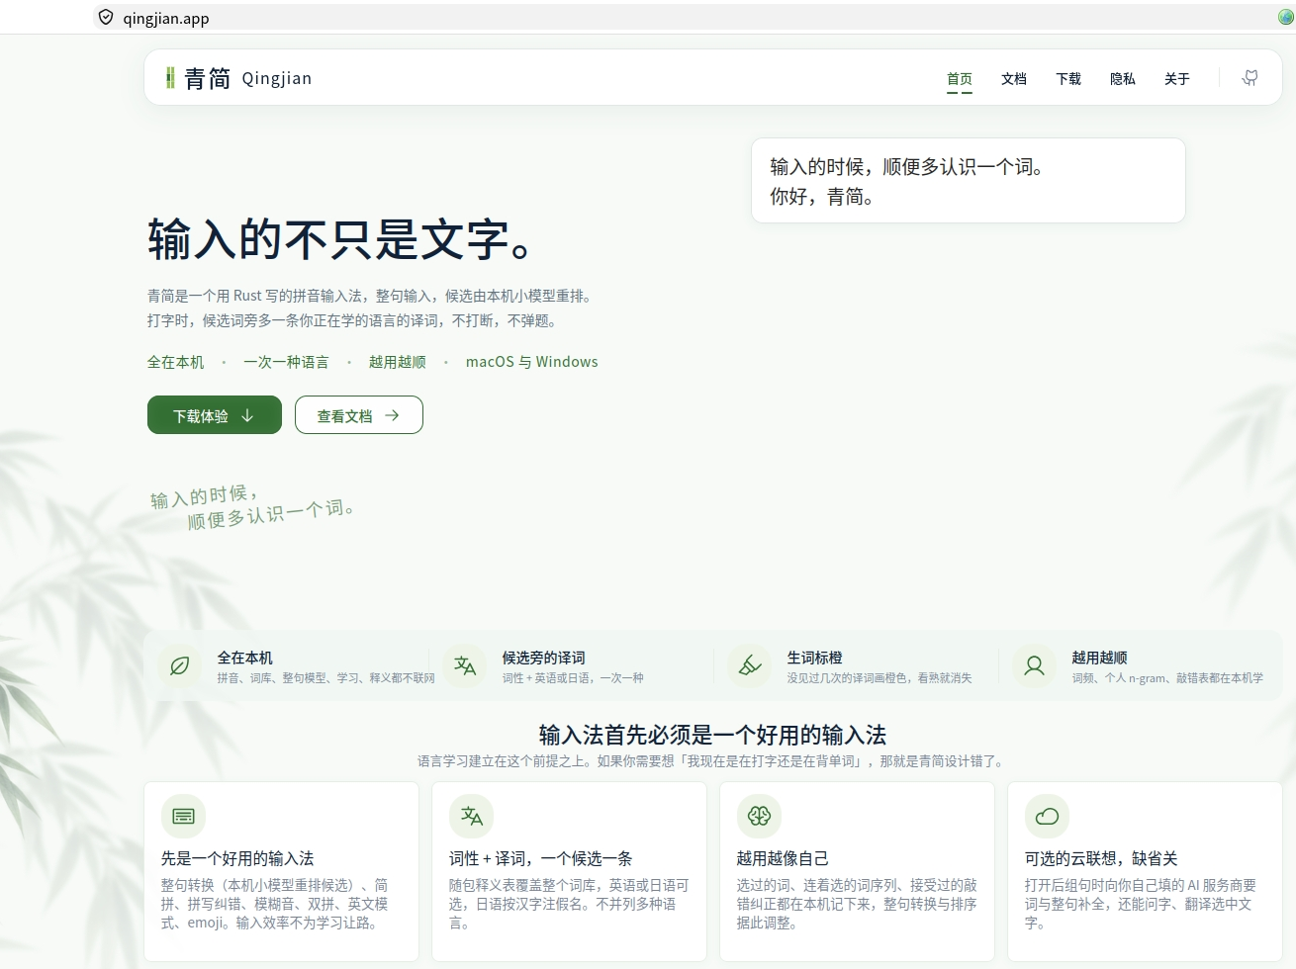
Task: Click the 候选旁的译词 feature title
Action: [544, 658]
